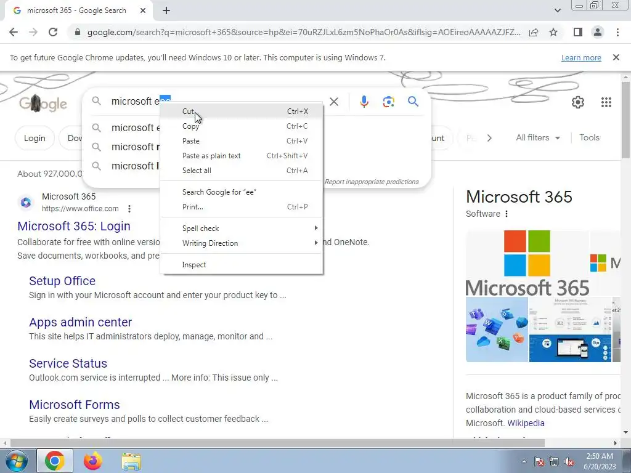631x473 pixels.
Task: Click the horizontal scrollbar thumb
Action: [277, 443]
